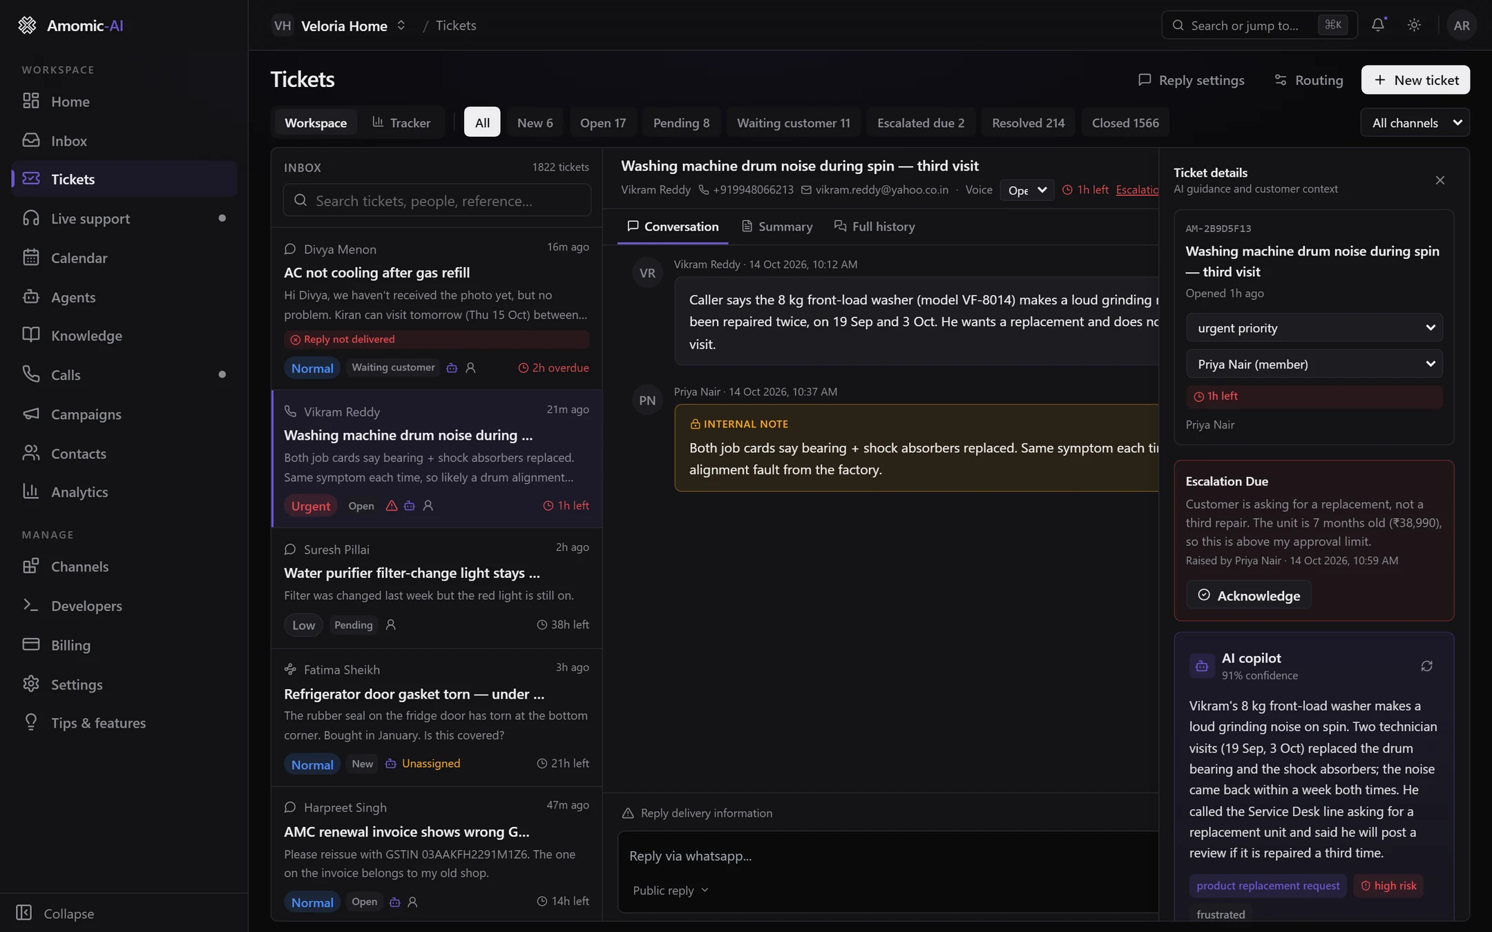1492x932 pixels.
Task: Open AR user avatar menu
Action: 1461,26
